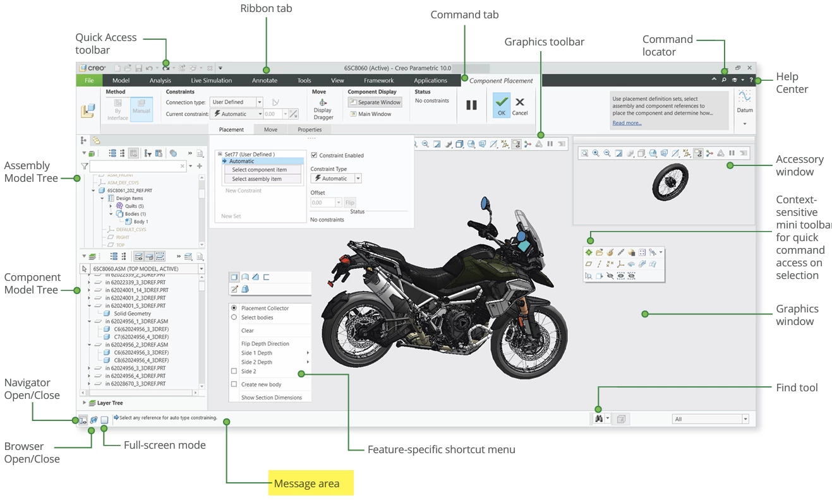Open Help Center question mark icon
Image resolution: width=832 pixels, height=503 pixels.
[751, 80]
